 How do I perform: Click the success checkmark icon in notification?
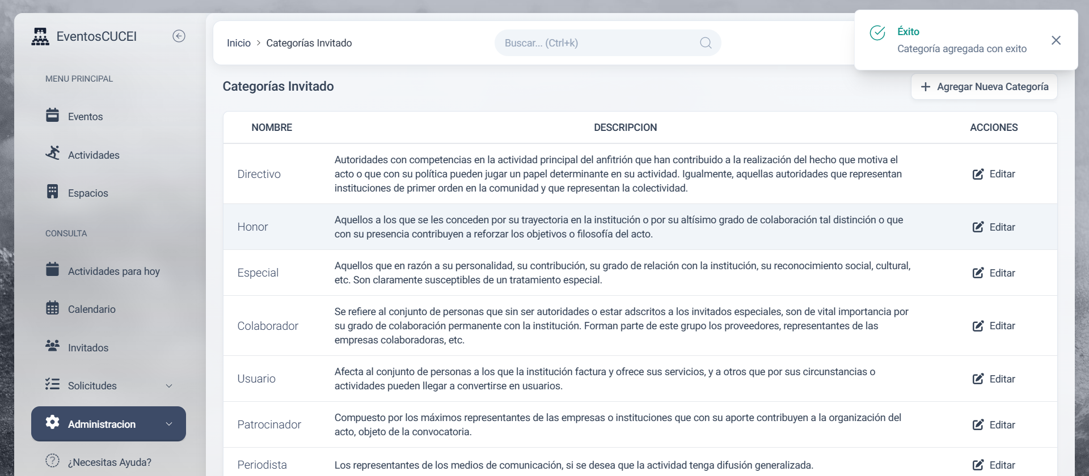click(877, 33)
